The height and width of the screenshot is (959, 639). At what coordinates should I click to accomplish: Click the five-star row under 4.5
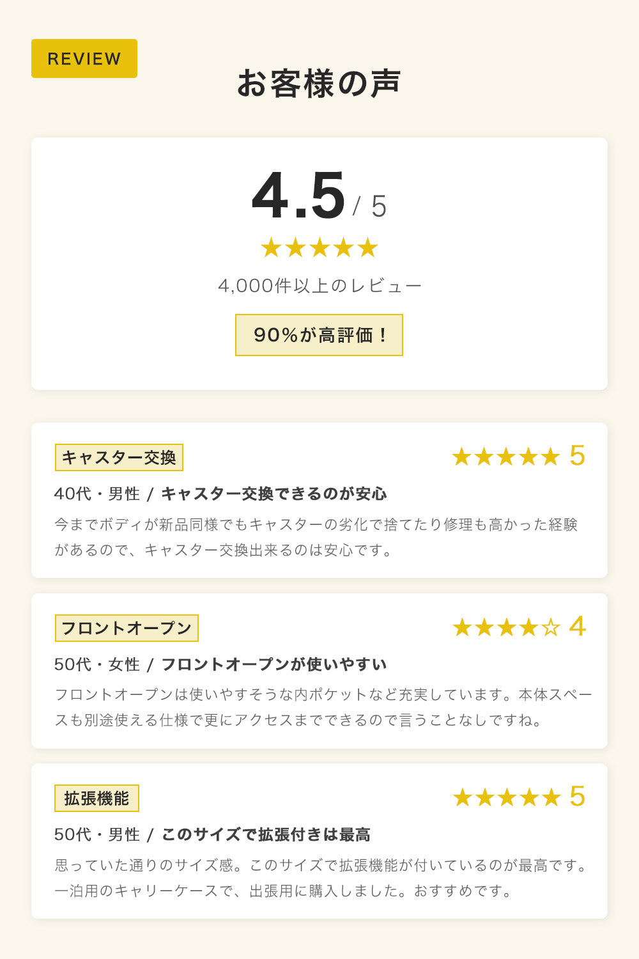pyautogui.click(x=319, y=247)
